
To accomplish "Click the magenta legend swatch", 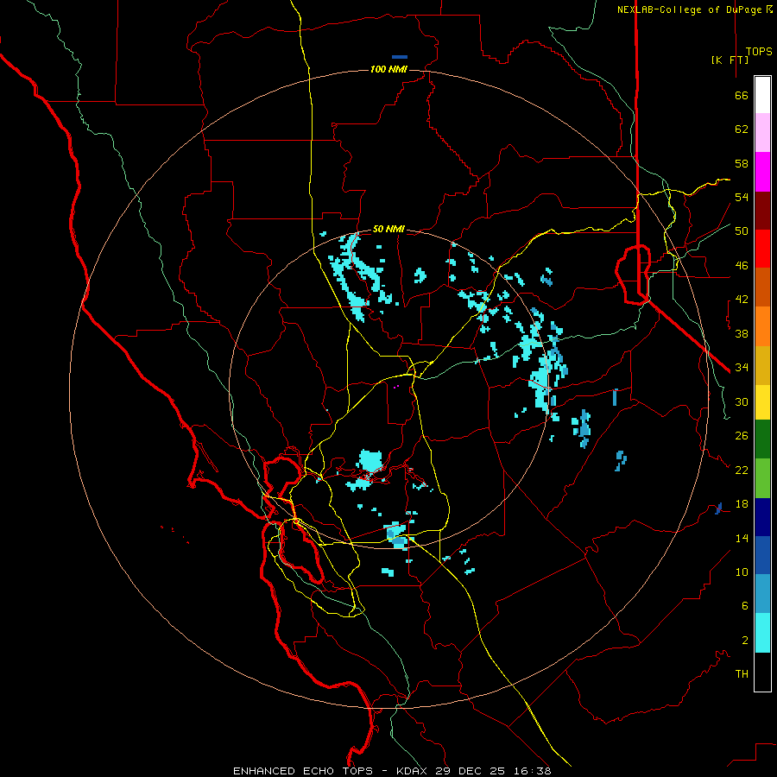I will 762,172.
